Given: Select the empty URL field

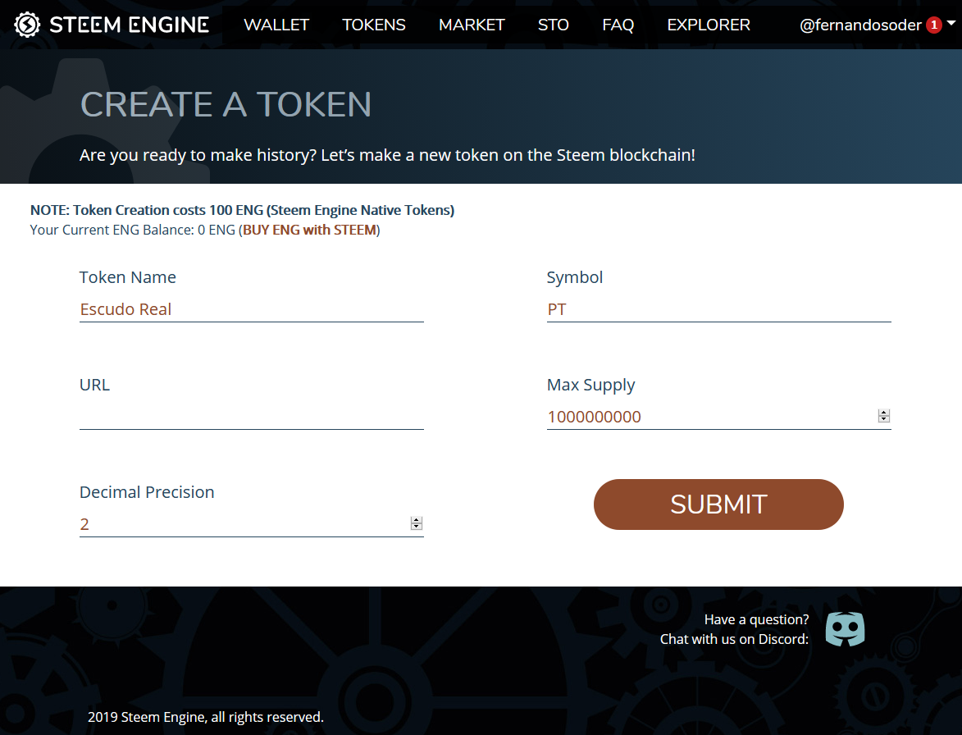Looking at the screenshot, I should point(252,418).
